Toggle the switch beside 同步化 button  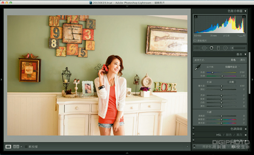click(x=194, y=147)
